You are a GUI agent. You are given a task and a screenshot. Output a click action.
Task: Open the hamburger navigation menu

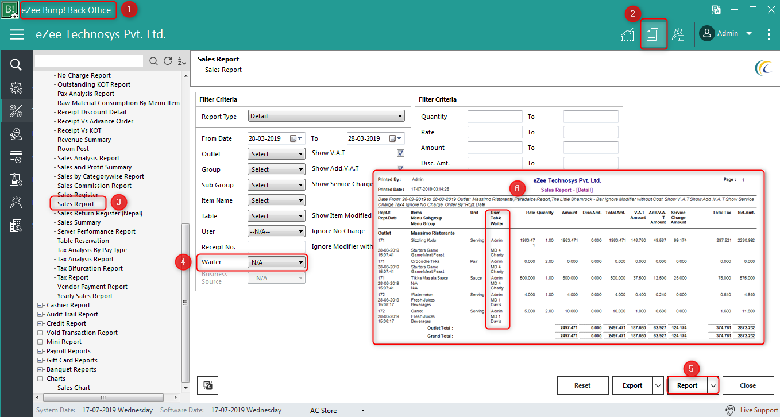pos(17,34)
